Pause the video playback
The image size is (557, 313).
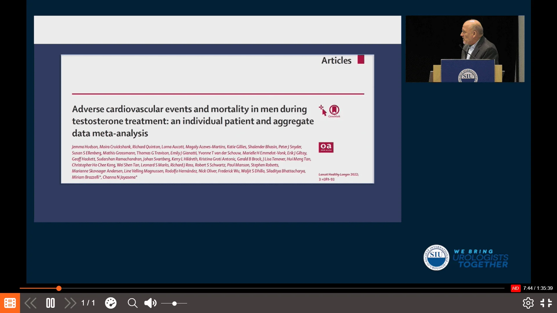tap(50, 303)
